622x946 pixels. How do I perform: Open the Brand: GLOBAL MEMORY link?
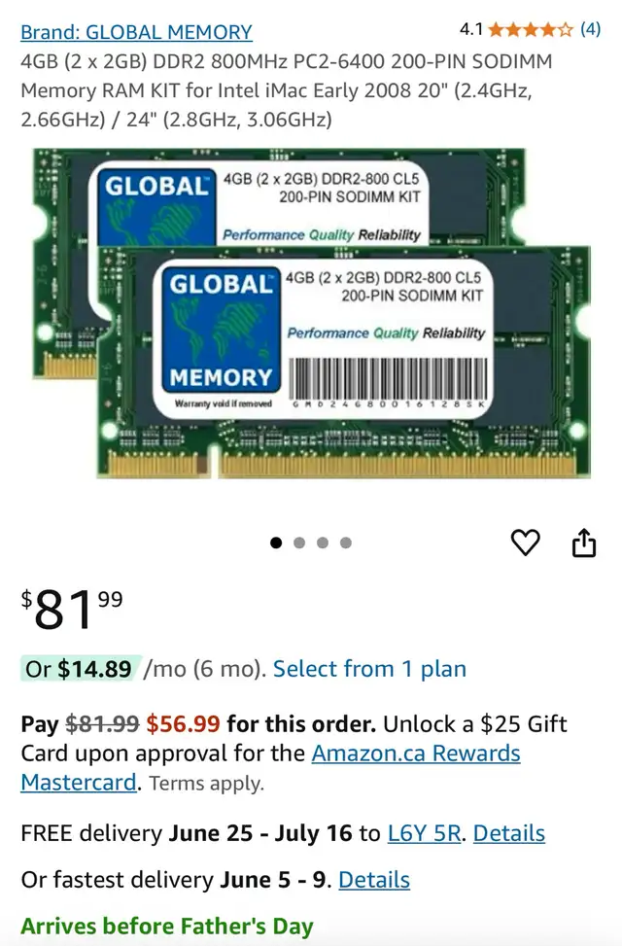[x=136, y=32]
